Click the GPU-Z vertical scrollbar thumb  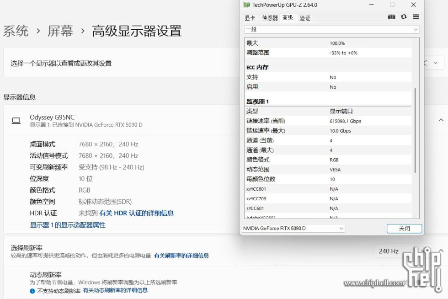pos(415,130)
